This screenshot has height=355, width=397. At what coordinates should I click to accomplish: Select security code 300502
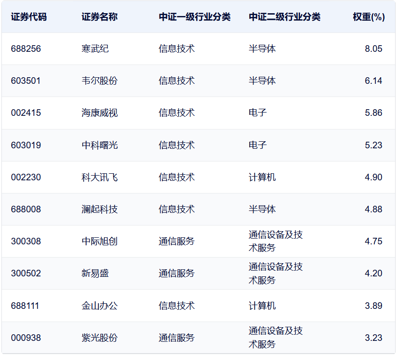pyautogui.click(x=26, y=274)
